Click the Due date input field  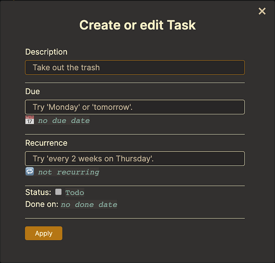[135, 107]
